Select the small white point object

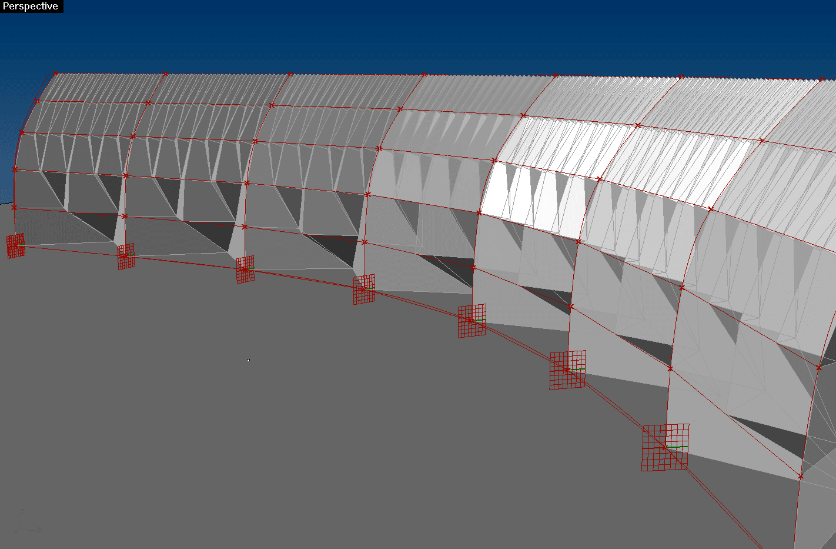[248, 360]
